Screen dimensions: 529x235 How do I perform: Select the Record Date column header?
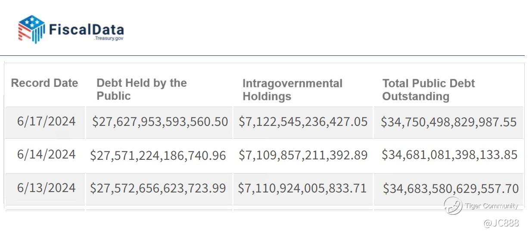[x=44, y=83]
